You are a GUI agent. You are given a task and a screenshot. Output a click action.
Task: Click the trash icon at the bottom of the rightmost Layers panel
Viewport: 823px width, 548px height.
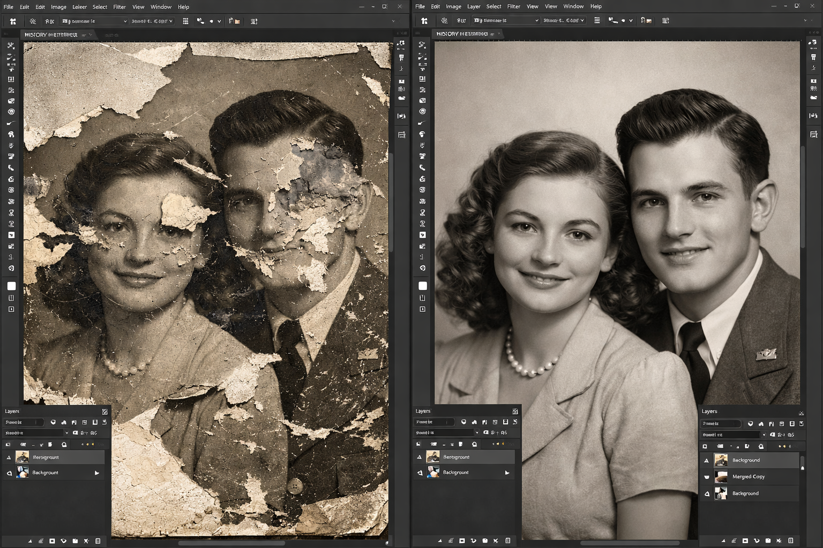pyautogui.click(x=791, y=541)
